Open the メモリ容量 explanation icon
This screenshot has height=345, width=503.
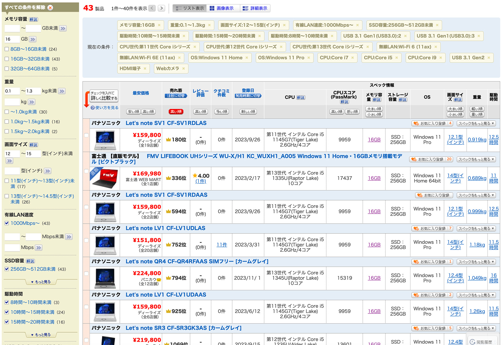click(x=34, y=19)
